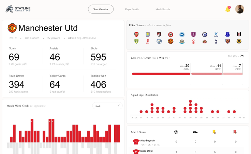The height and width of the screenshot is (154, 251).
Task: Click the large Manchester Utd header crest
Action: pos(12,28)
